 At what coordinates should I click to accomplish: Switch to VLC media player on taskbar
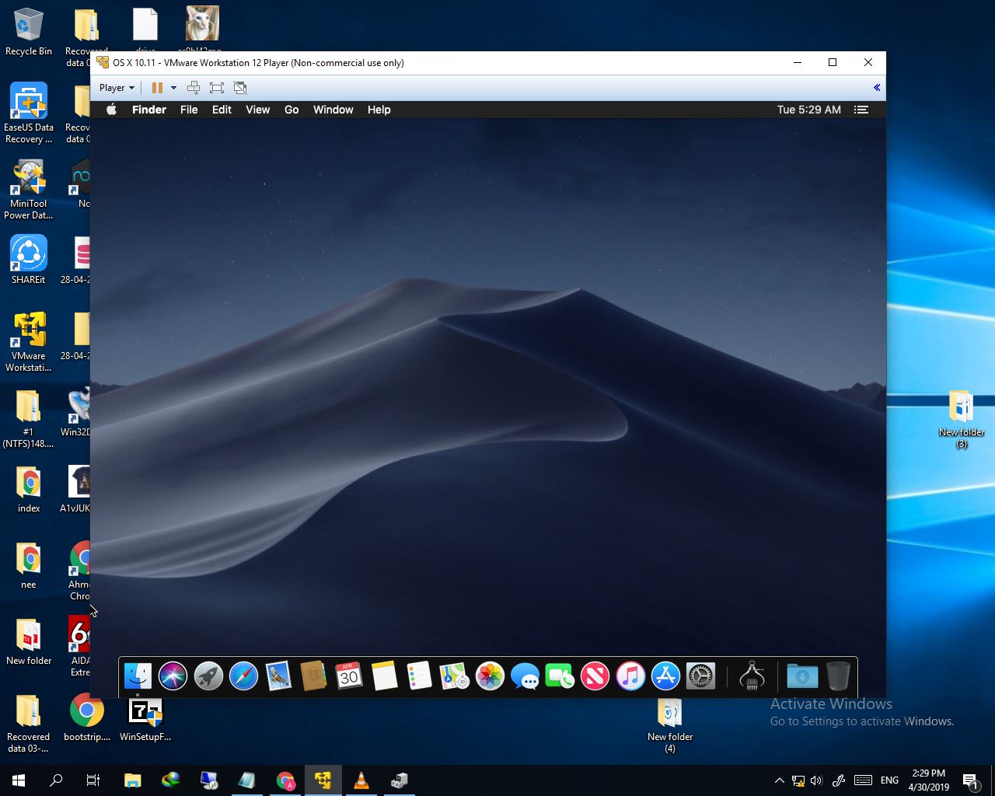[361, 780]
